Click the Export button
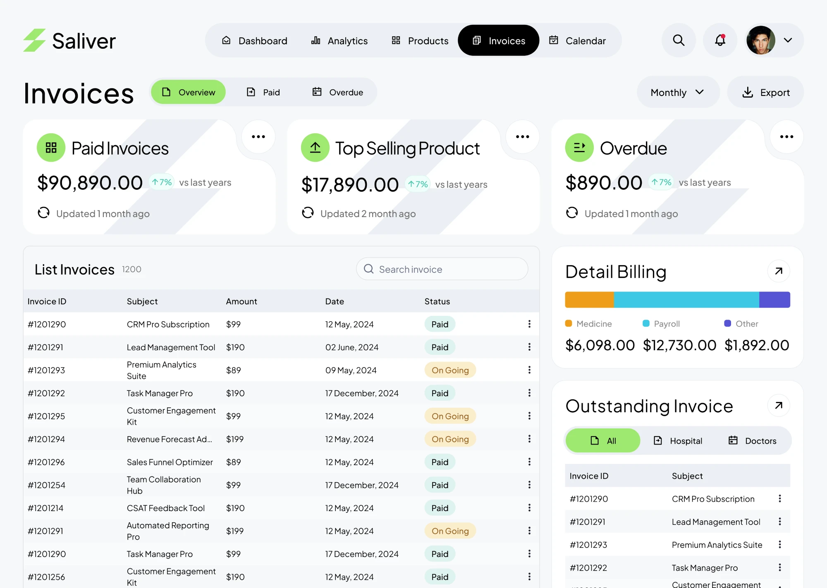The height and width of the screenshot is (588, 827). point(765,92)
